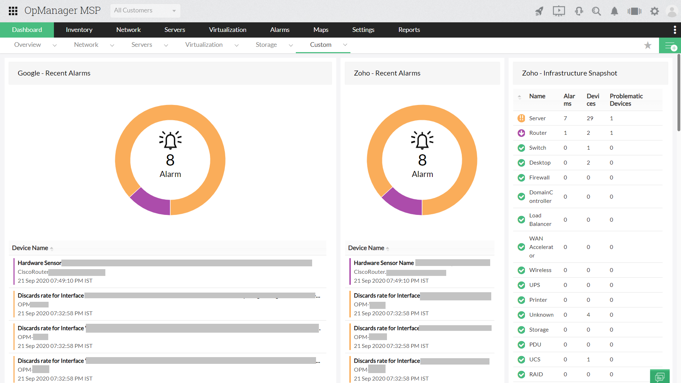Click the getting started rocket icon
681x383 pixels.
pos(539,11)
